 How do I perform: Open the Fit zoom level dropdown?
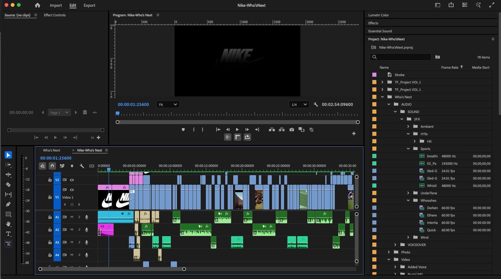(x=168, y=104)
